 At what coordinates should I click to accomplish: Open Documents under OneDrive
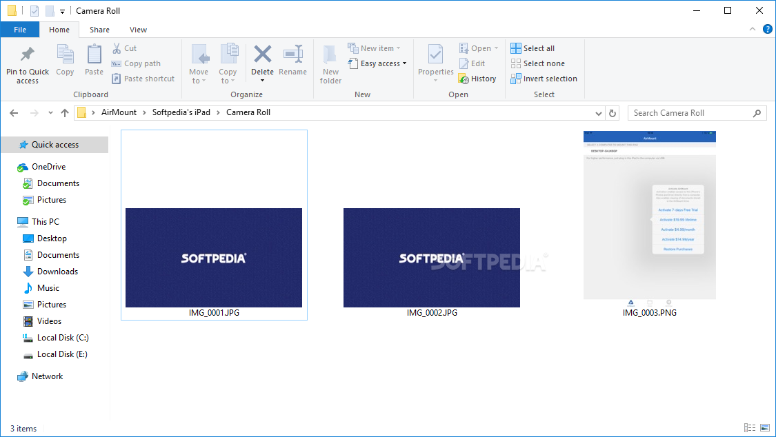coord(58,183)
